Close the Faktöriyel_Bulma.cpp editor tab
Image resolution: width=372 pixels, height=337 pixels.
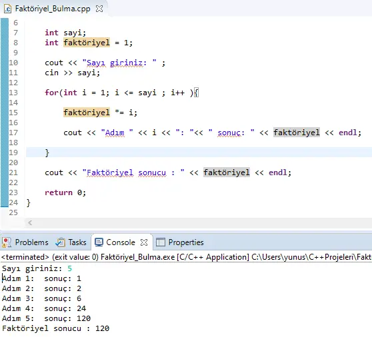pyautogui.click(x=99, y=9)
